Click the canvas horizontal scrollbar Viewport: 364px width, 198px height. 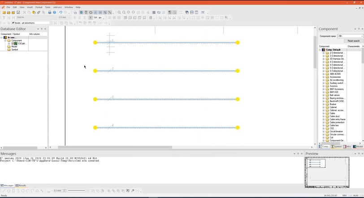coord(115,147)
